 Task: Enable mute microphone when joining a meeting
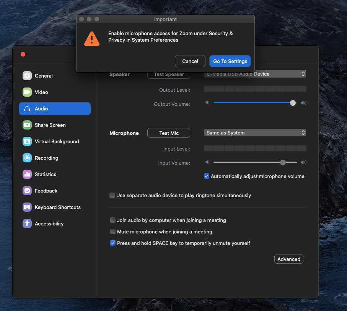click(x=113, y=232)
